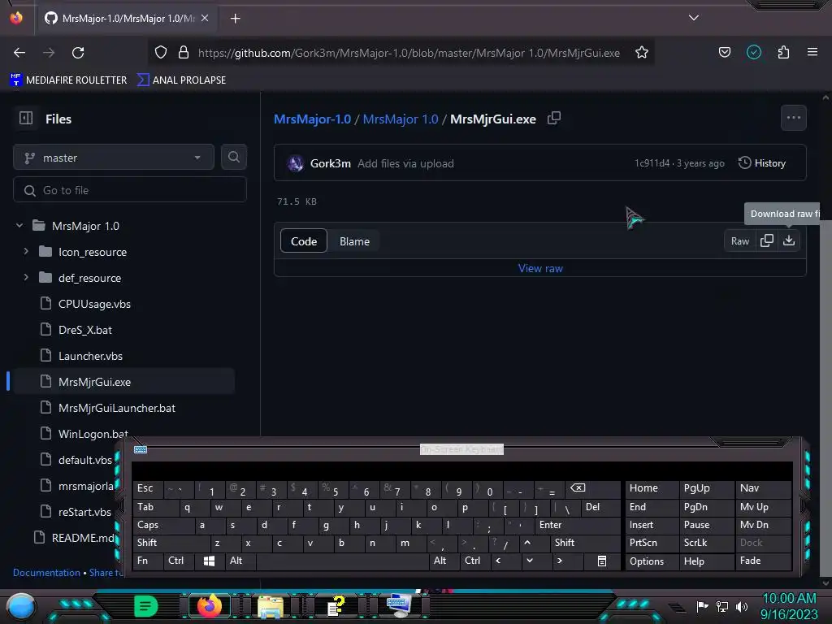Open Firefox extensions menu
832x624 pixels.
[x=783, y=52]
